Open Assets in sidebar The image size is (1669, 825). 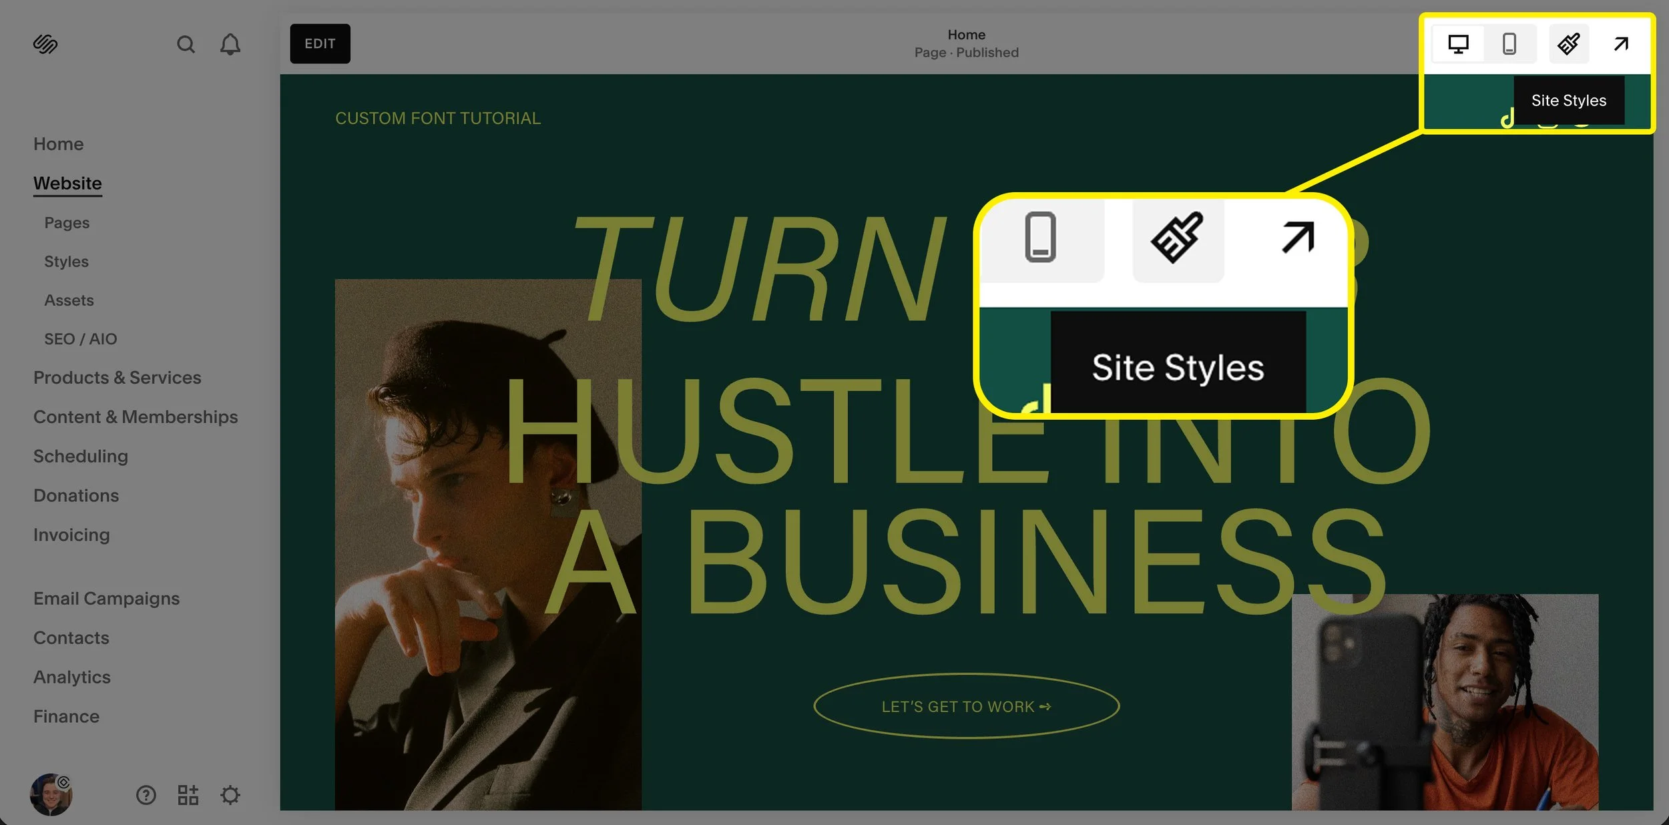pos(69,300)
